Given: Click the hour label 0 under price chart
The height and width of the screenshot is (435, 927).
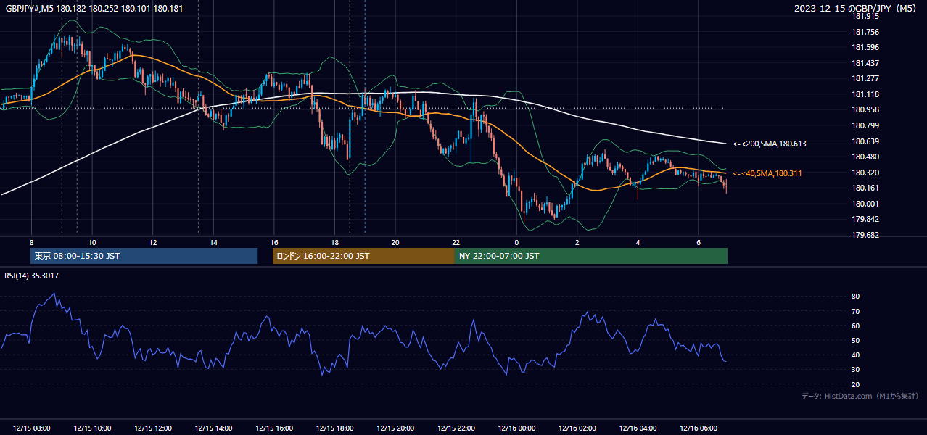Looking at the screenshot, I should coord(516,242).
